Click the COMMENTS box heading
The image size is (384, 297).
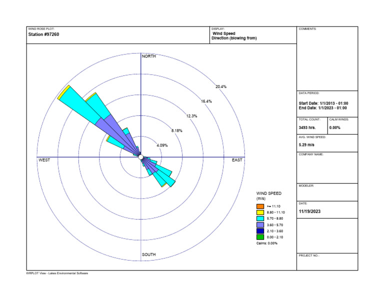(x=307, y=29)
